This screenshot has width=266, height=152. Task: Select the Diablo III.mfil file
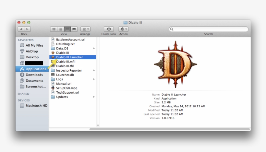coord(73,62)
